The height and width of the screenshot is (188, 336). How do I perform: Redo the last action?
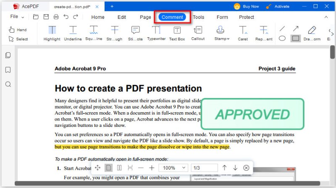[x=76, y=17]
